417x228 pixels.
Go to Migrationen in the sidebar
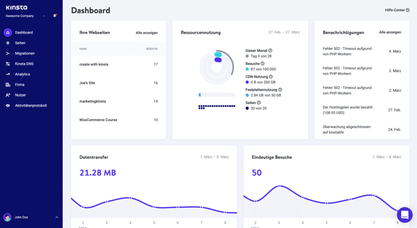(x=24, y=54)
